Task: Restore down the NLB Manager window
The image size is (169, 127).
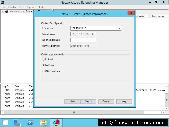Action: (156, 2)
